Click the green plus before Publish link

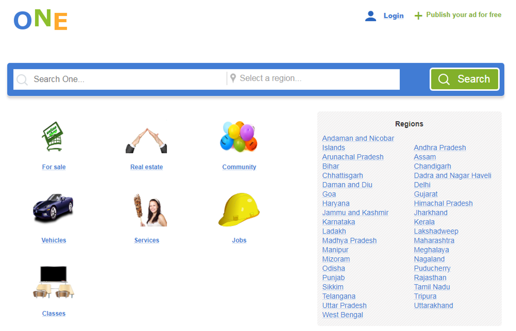pos(418,15)
